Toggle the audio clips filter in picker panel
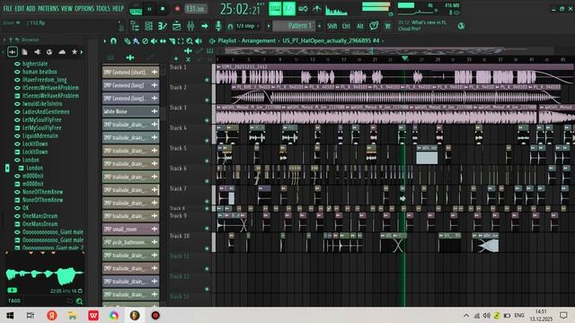Image resolution: width=575 pixels, height=323 pixels. pyautogui.click(x=130, y=57)
